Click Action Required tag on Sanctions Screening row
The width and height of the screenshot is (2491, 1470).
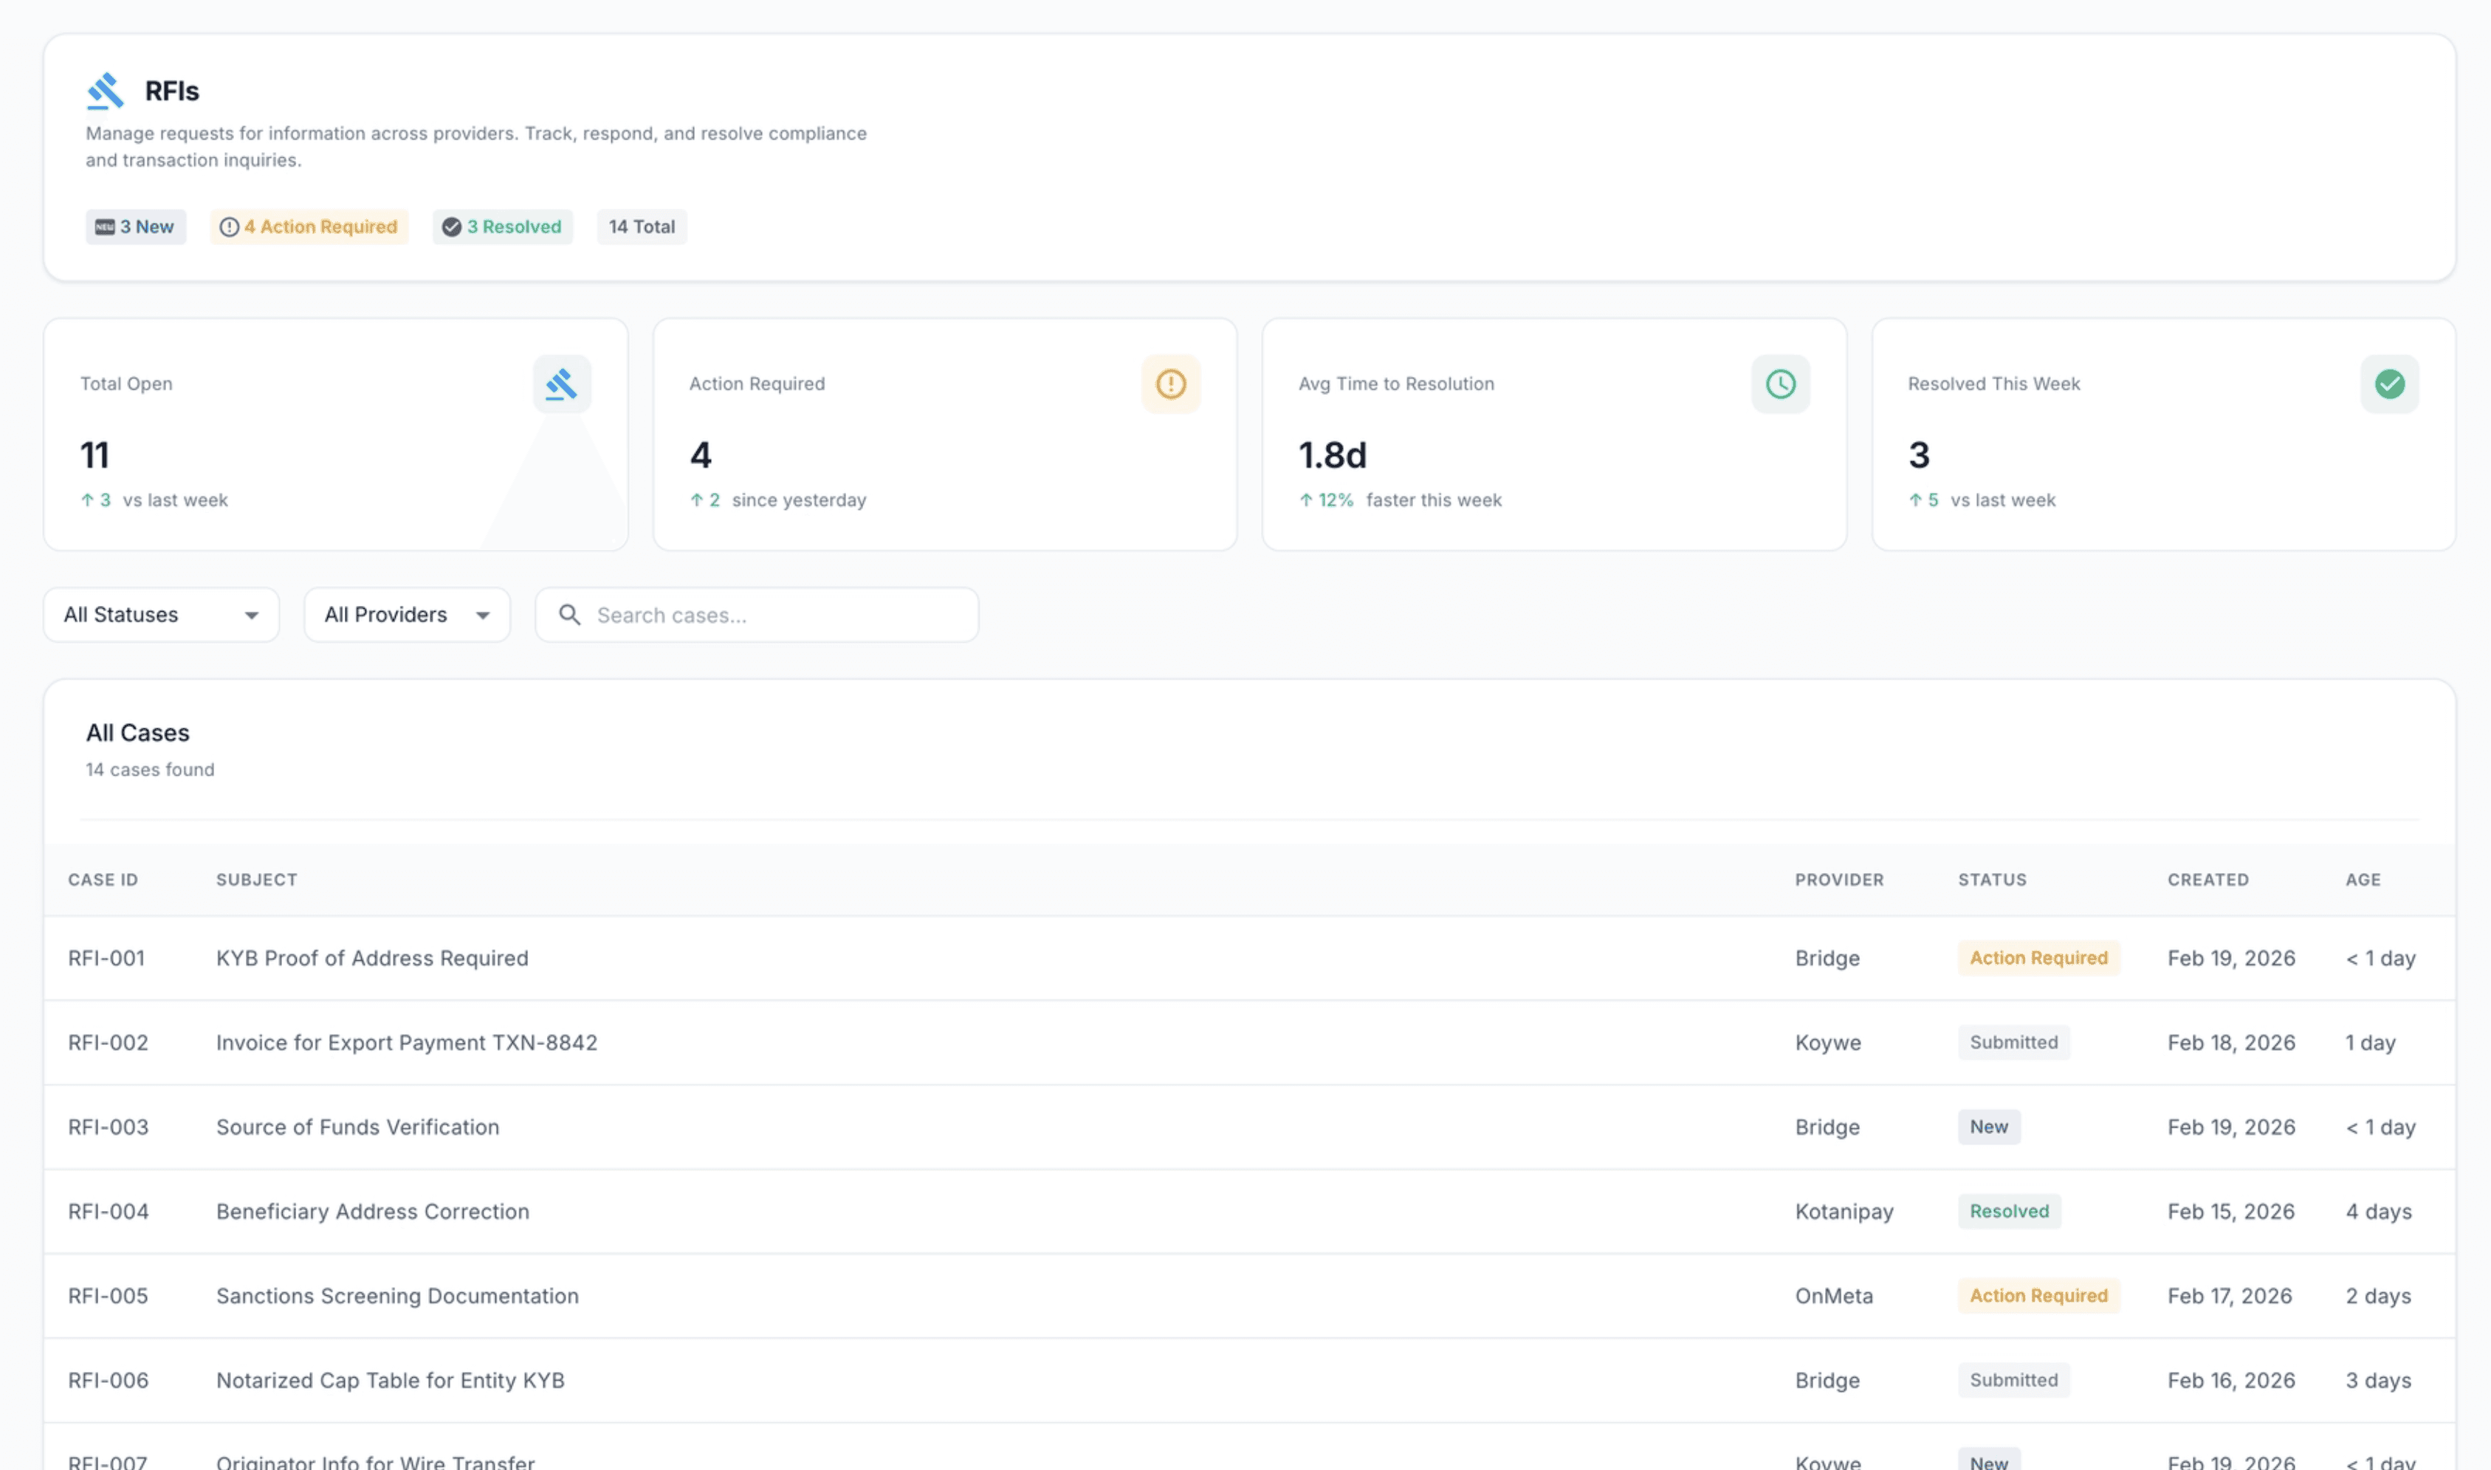(2038, 1296)
